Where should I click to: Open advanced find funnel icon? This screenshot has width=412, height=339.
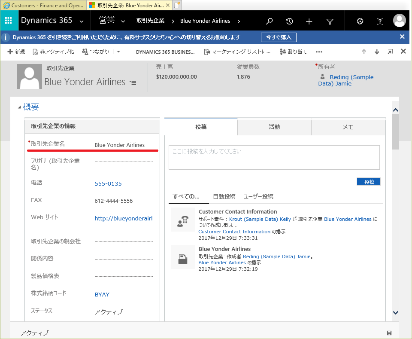pyautogui.click(x=330, y=21)
